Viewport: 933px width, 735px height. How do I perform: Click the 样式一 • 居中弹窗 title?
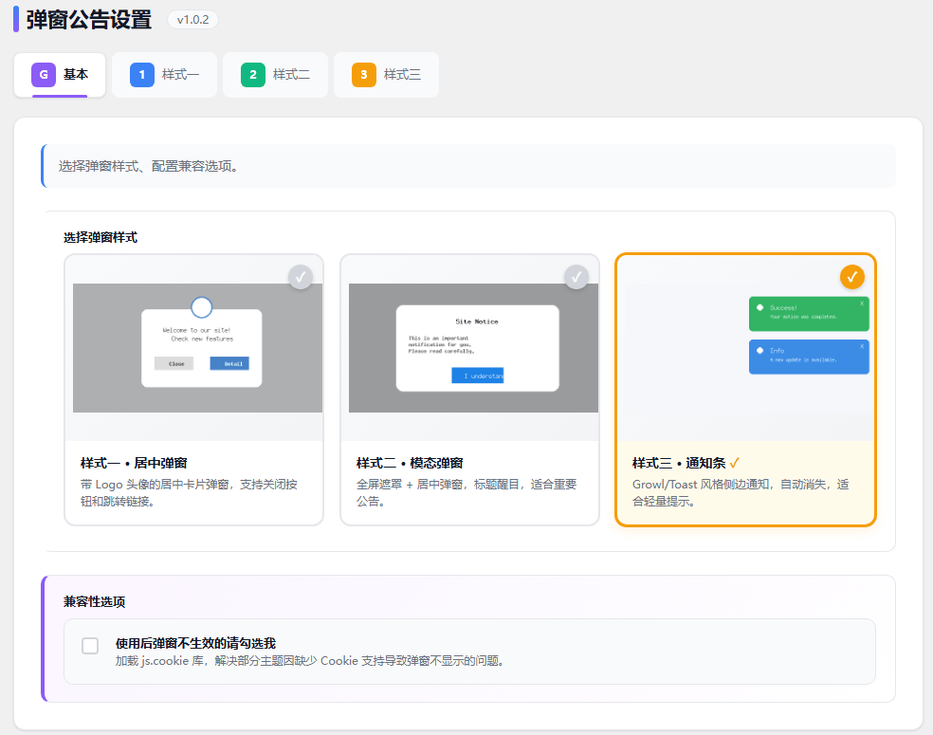point(134,463)
